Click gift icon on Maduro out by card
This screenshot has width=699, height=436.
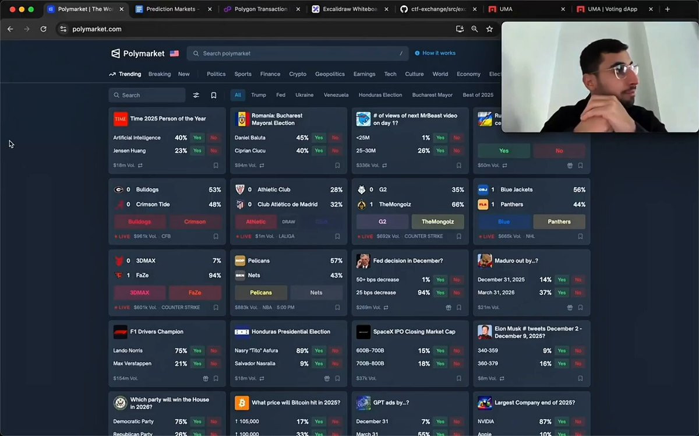point(570,308)
